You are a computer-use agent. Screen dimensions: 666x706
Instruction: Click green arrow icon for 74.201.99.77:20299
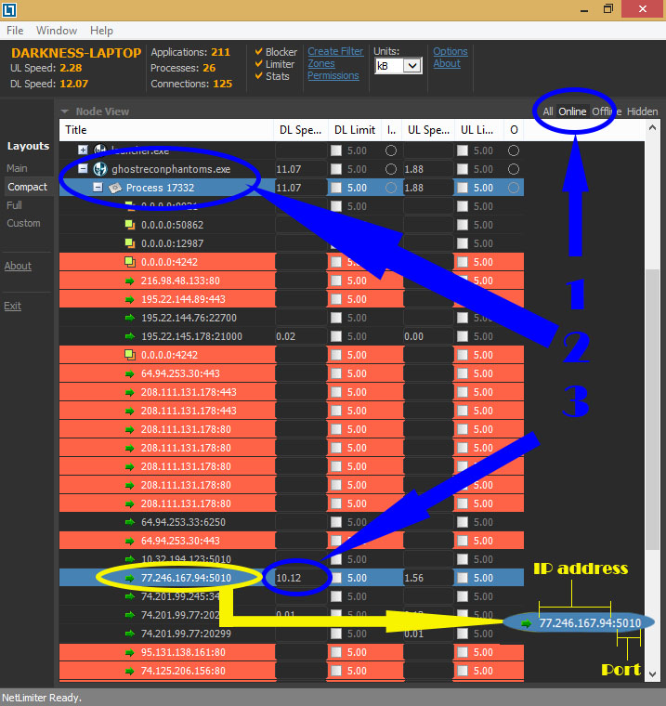point(130,634)
